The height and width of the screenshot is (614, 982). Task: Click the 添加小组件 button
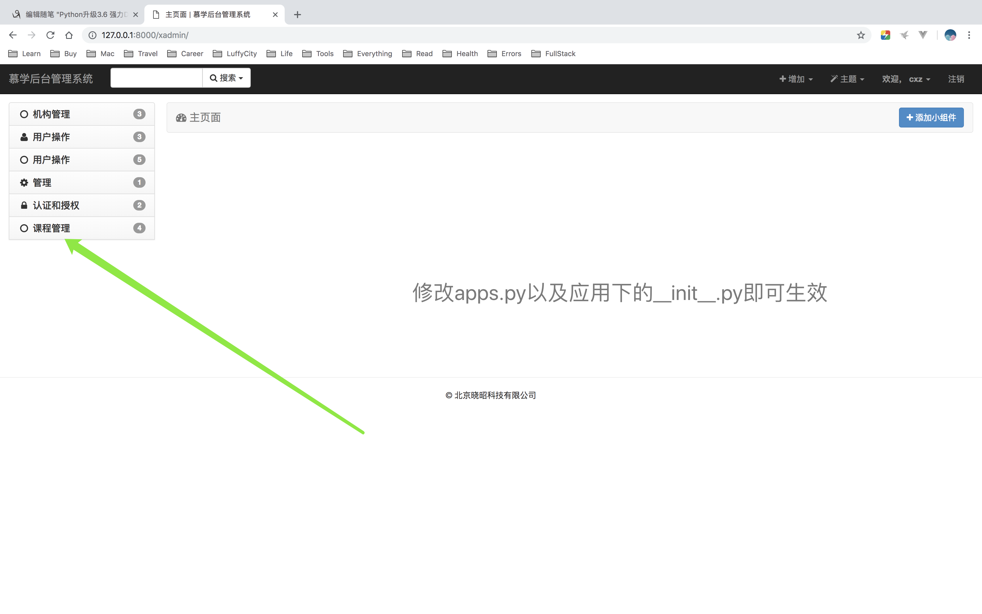pyautogui.click(x=931, y=118)
